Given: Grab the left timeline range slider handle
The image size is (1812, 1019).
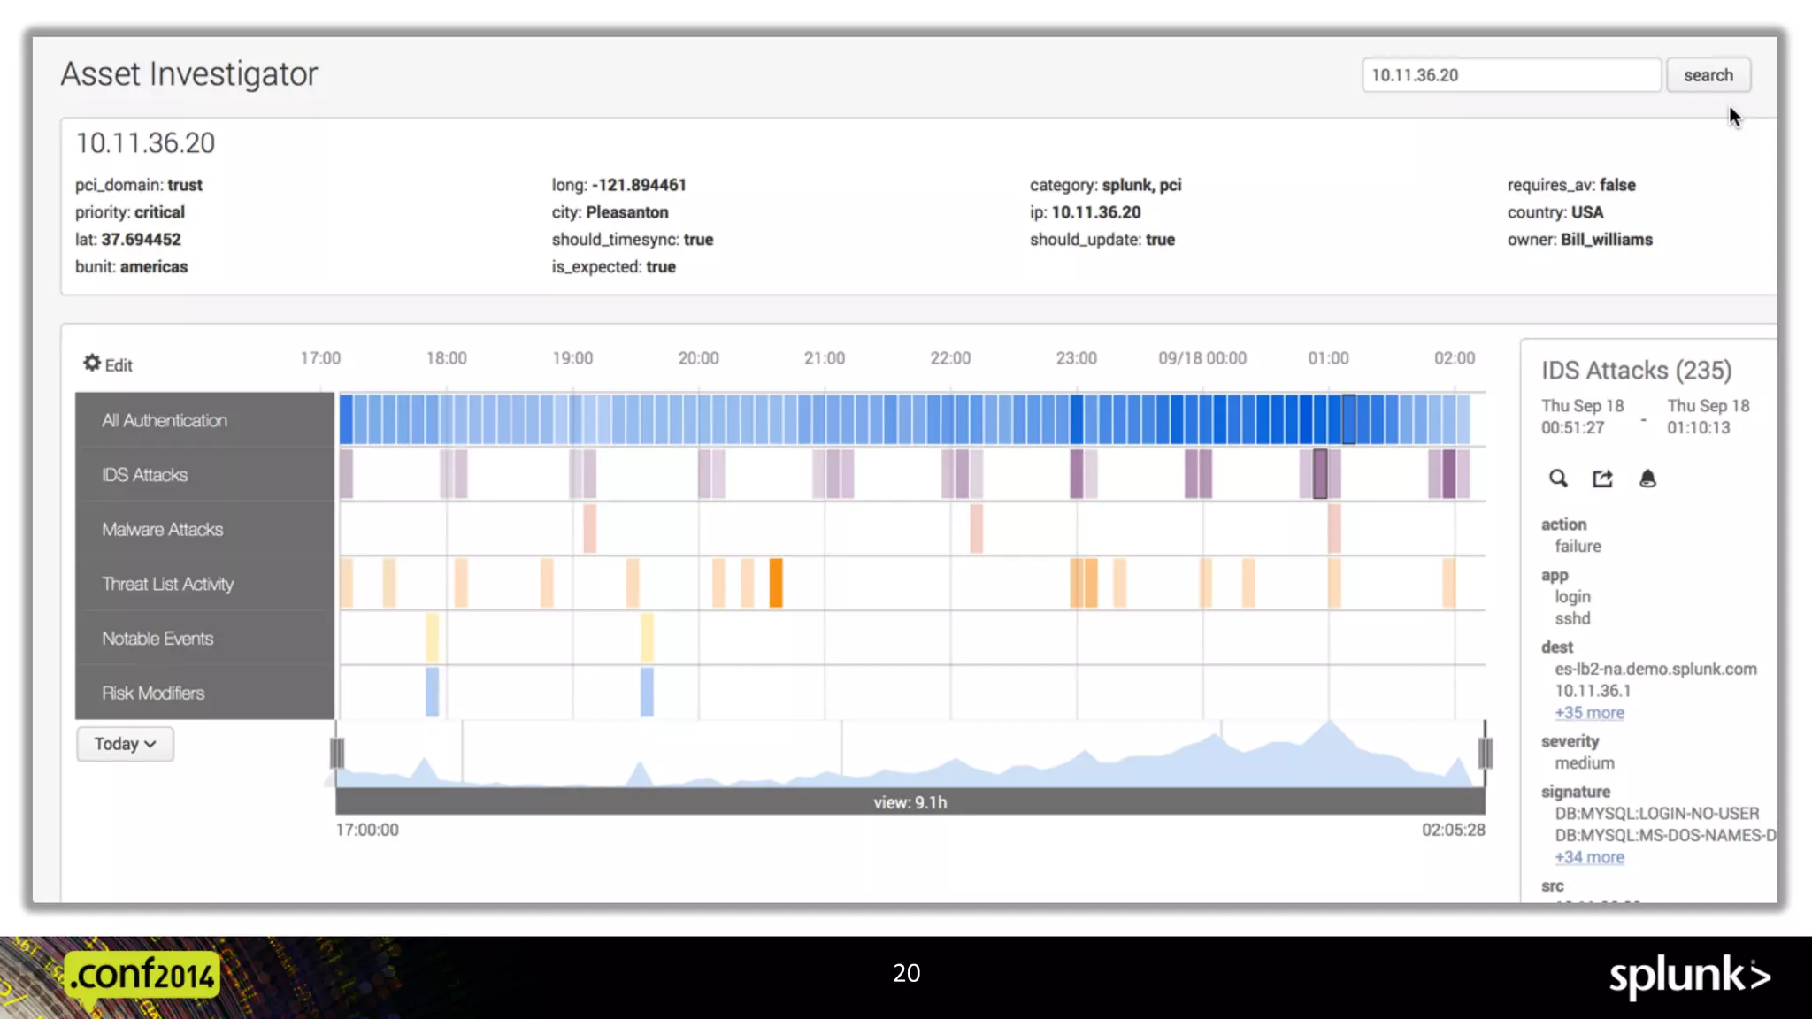Looking at the screenshot, I should click(337, 754).
